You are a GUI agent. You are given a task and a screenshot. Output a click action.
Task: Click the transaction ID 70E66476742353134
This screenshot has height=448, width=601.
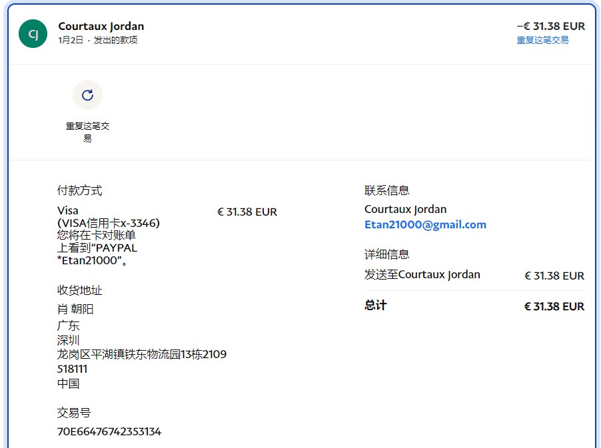pyautogui.click(x=109, y=431)
